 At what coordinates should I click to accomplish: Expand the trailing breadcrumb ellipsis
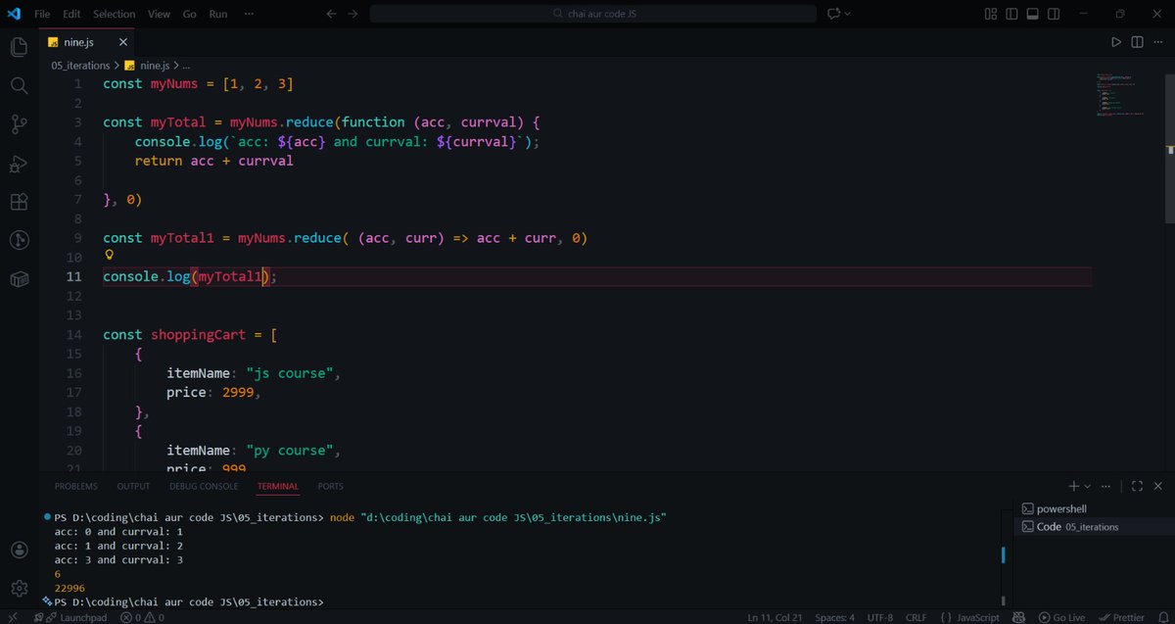[187, 66]
